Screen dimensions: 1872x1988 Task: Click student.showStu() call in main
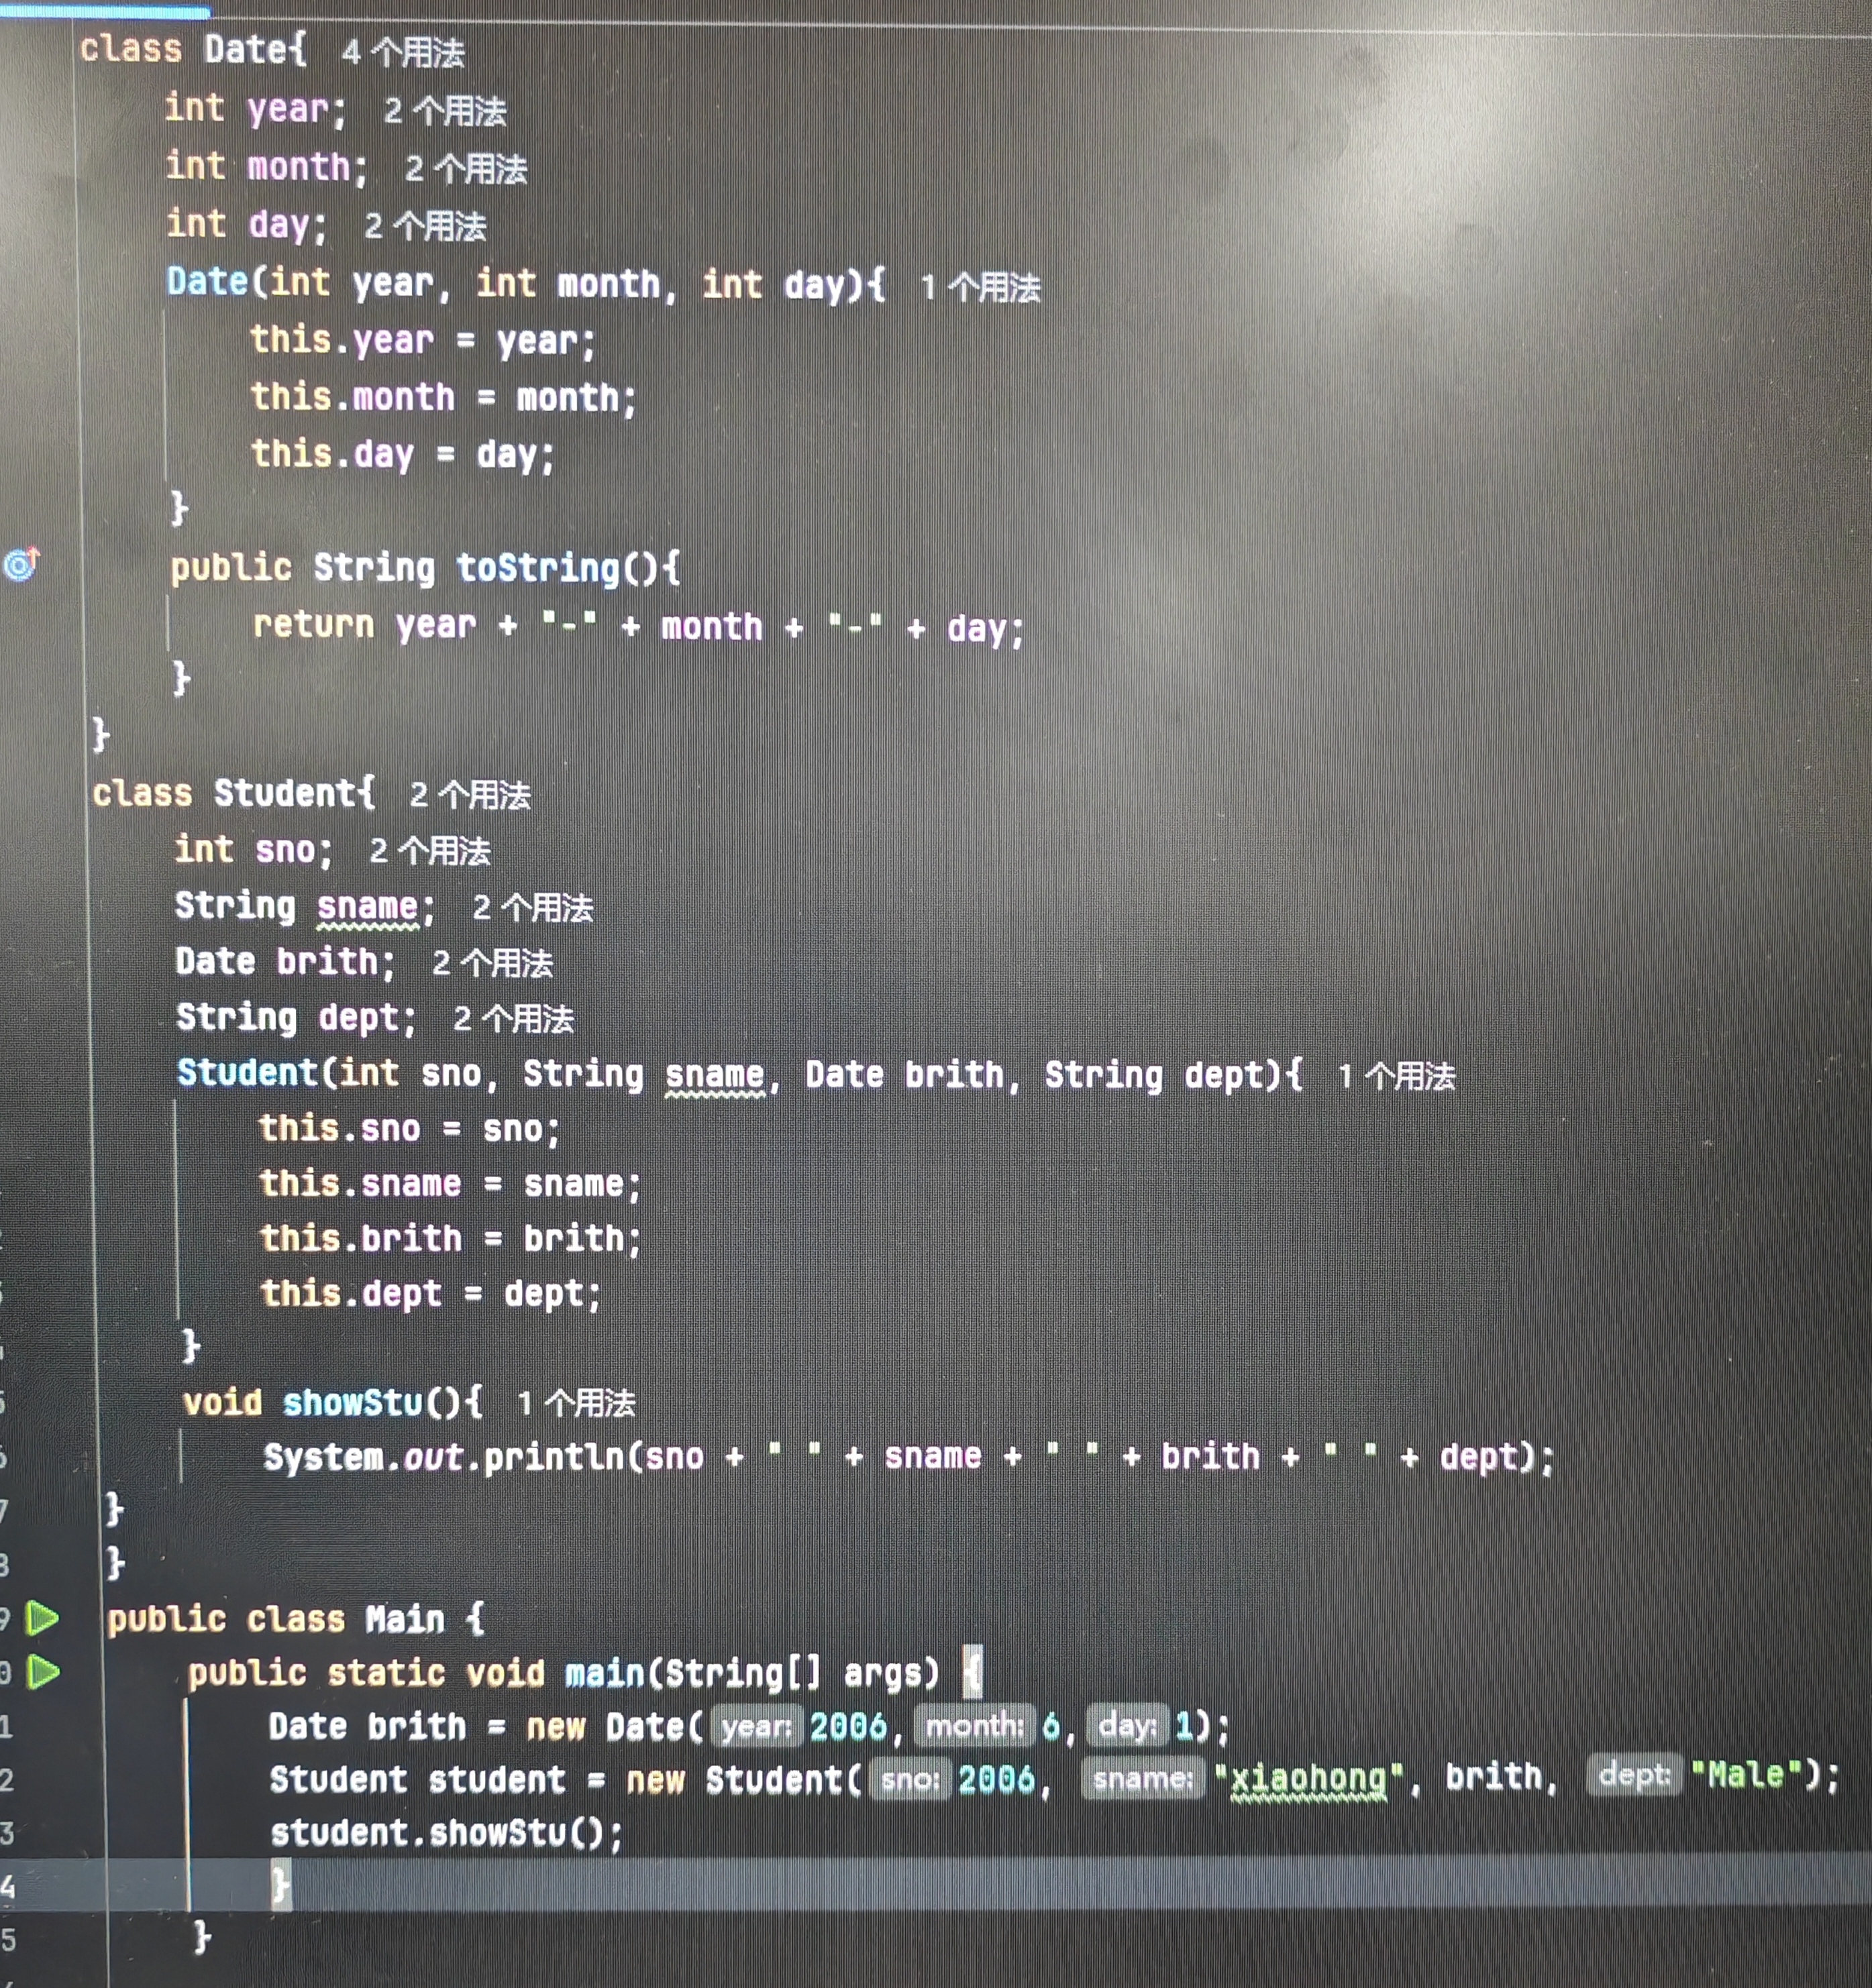pos(446,1833)
